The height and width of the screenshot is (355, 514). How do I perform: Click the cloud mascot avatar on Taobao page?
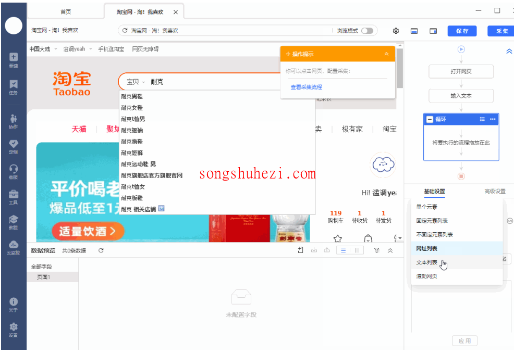pos(383,164)
